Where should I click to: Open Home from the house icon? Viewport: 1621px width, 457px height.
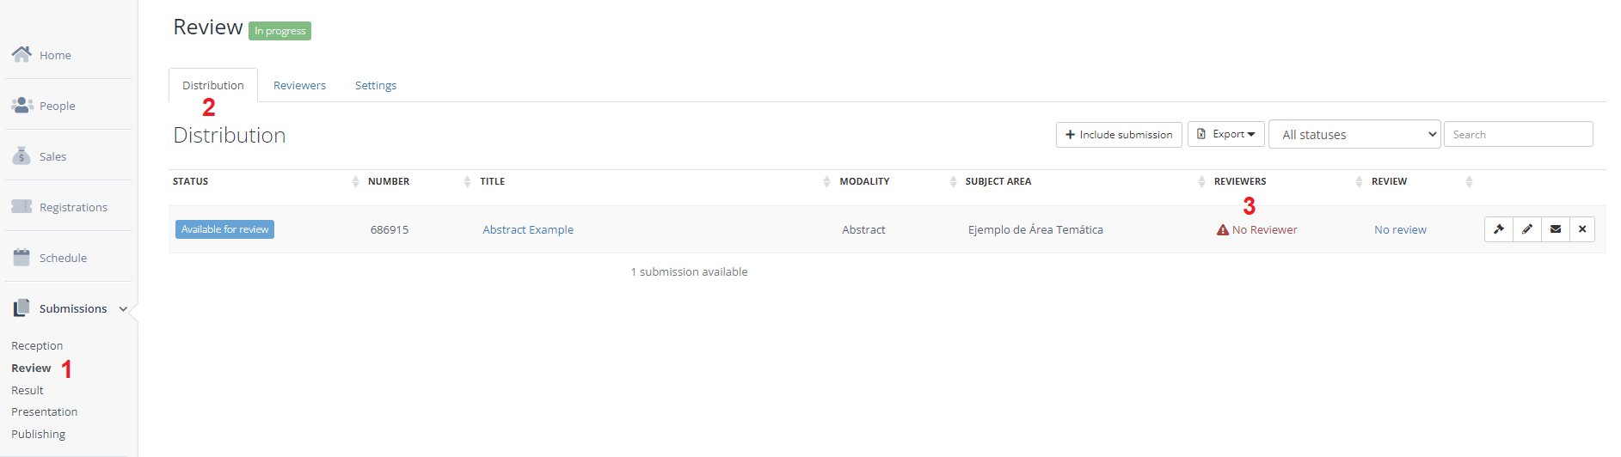[x=21, y=54]
